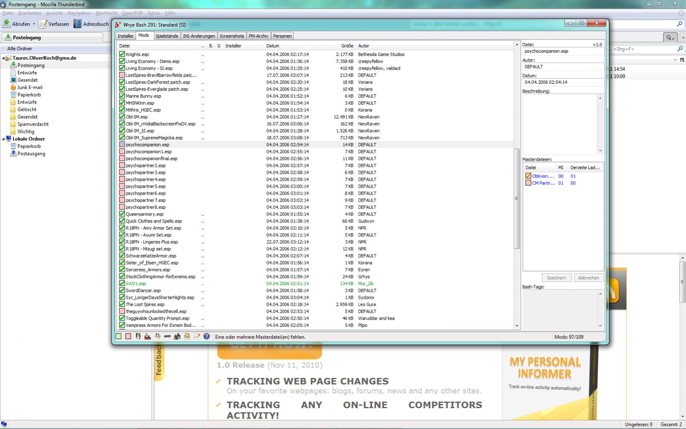686x429 pixels.
Task: Open the Doc Browser icon
Action: pos(187,336)
